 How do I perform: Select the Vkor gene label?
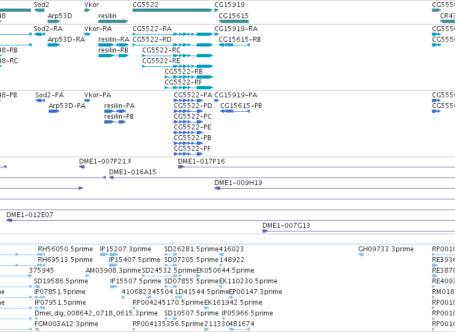click(91, 5)
